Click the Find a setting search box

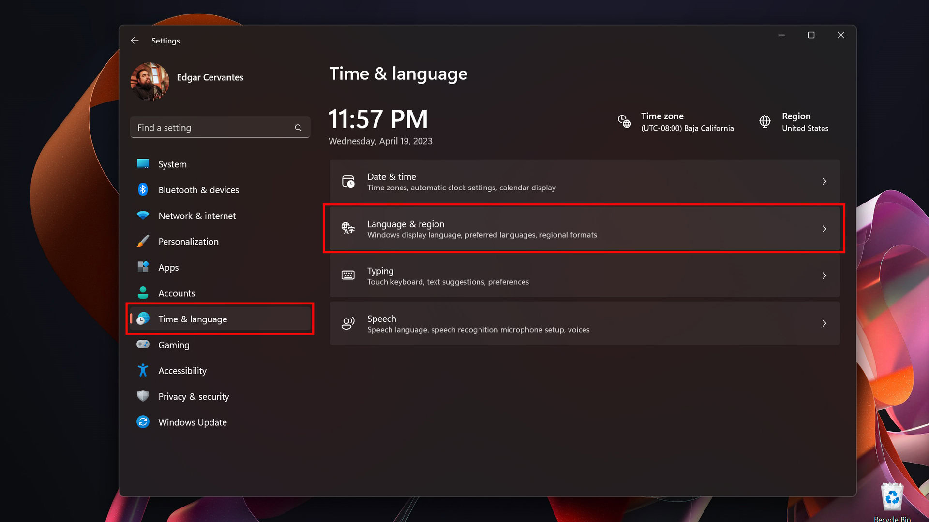[x=213, y=128]
